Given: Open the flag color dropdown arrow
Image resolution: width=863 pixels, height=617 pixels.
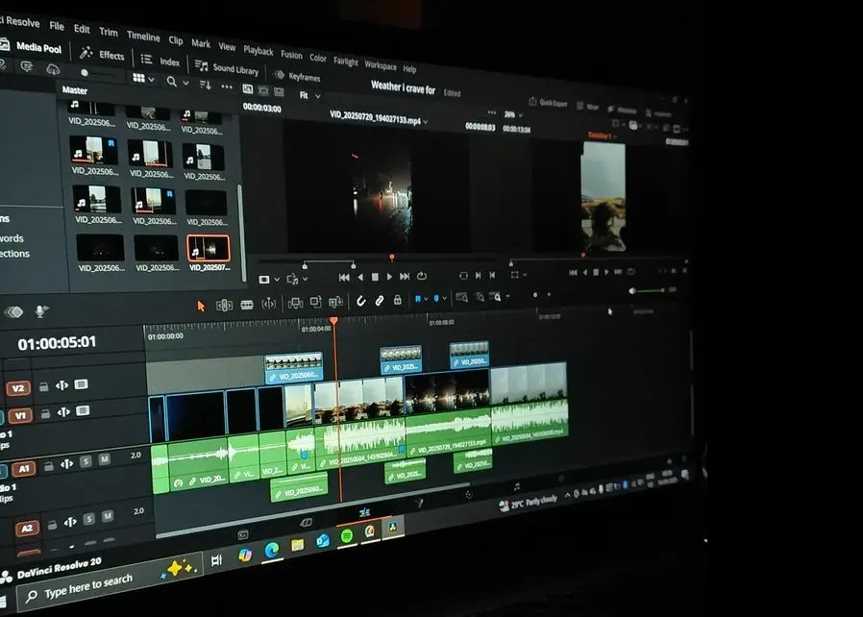Looking at the screenshot, I should (x=426, y=299).
